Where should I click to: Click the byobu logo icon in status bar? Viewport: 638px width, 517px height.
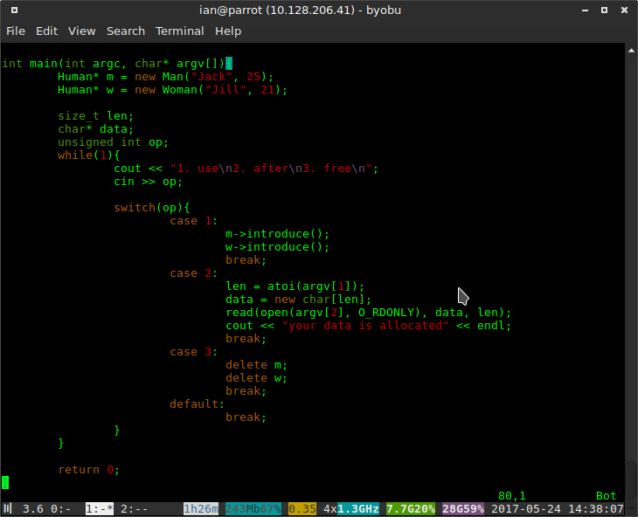click(8, 508)
